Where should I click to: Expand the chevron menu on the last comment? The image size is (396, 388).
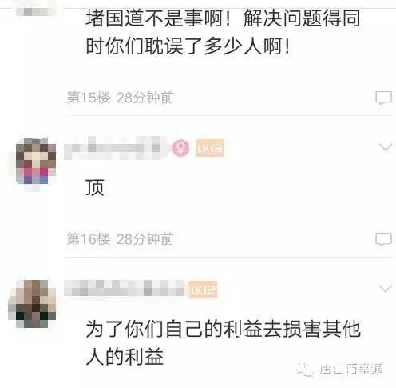[x=386, y=289]
